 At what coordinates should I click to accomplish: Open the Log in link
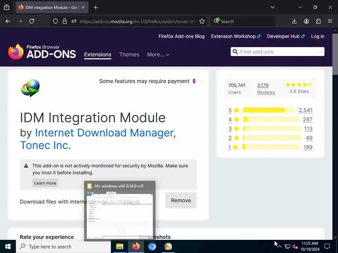[318, 36]
